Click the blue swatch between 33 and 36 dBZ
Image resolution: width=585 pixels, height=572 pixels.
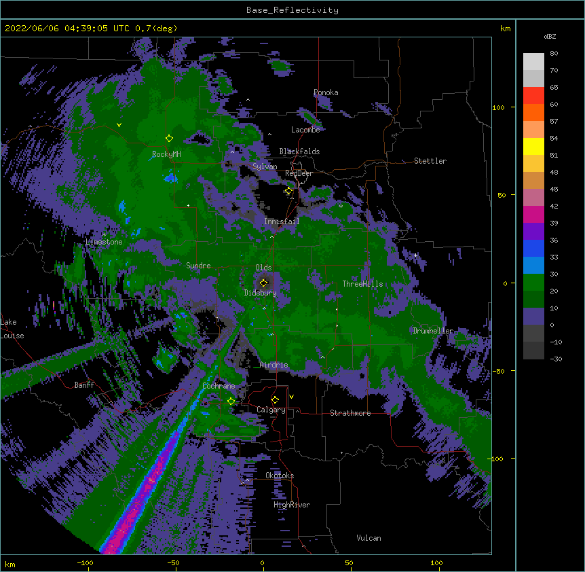tap(533, 249)
